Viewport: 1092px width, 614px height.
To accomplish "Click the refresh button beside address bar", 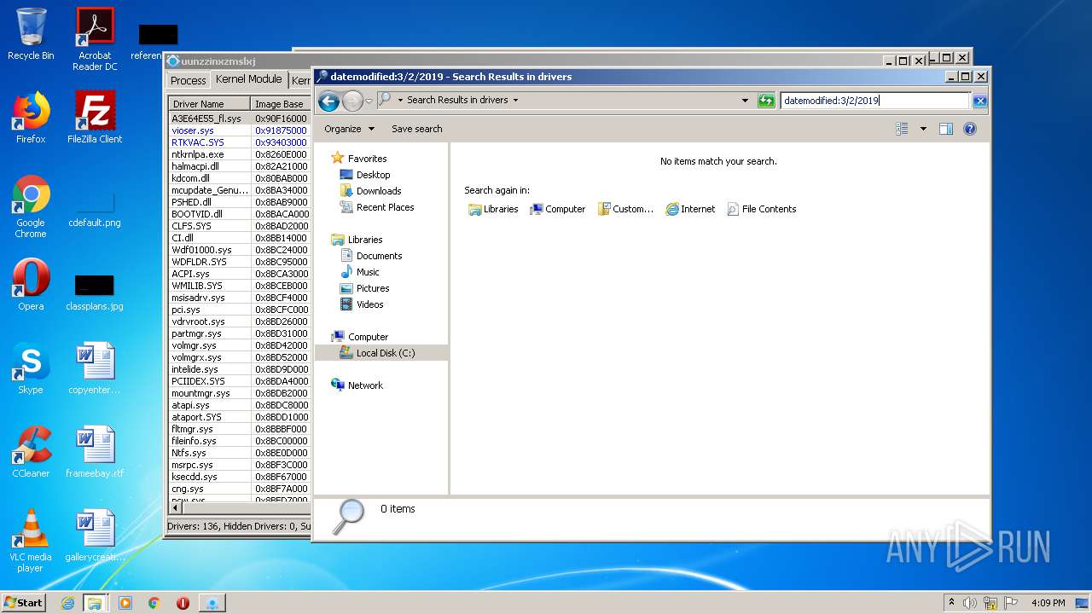I will pos(766,101).
